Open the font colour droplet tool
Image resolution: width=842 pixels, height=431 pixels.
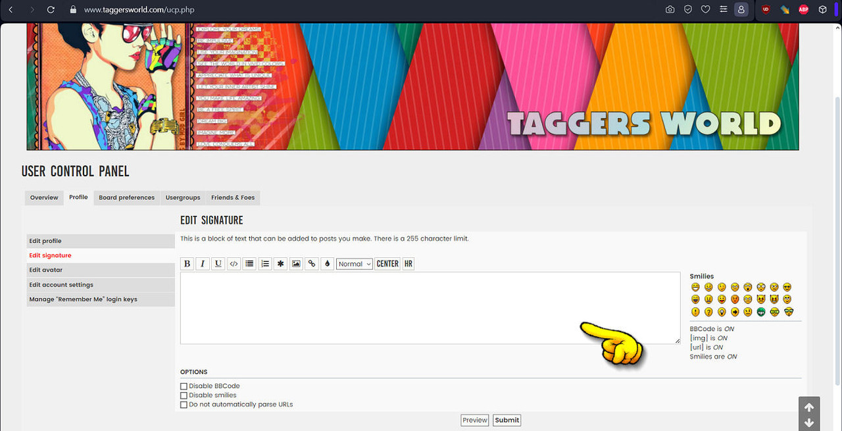point(328,264)
